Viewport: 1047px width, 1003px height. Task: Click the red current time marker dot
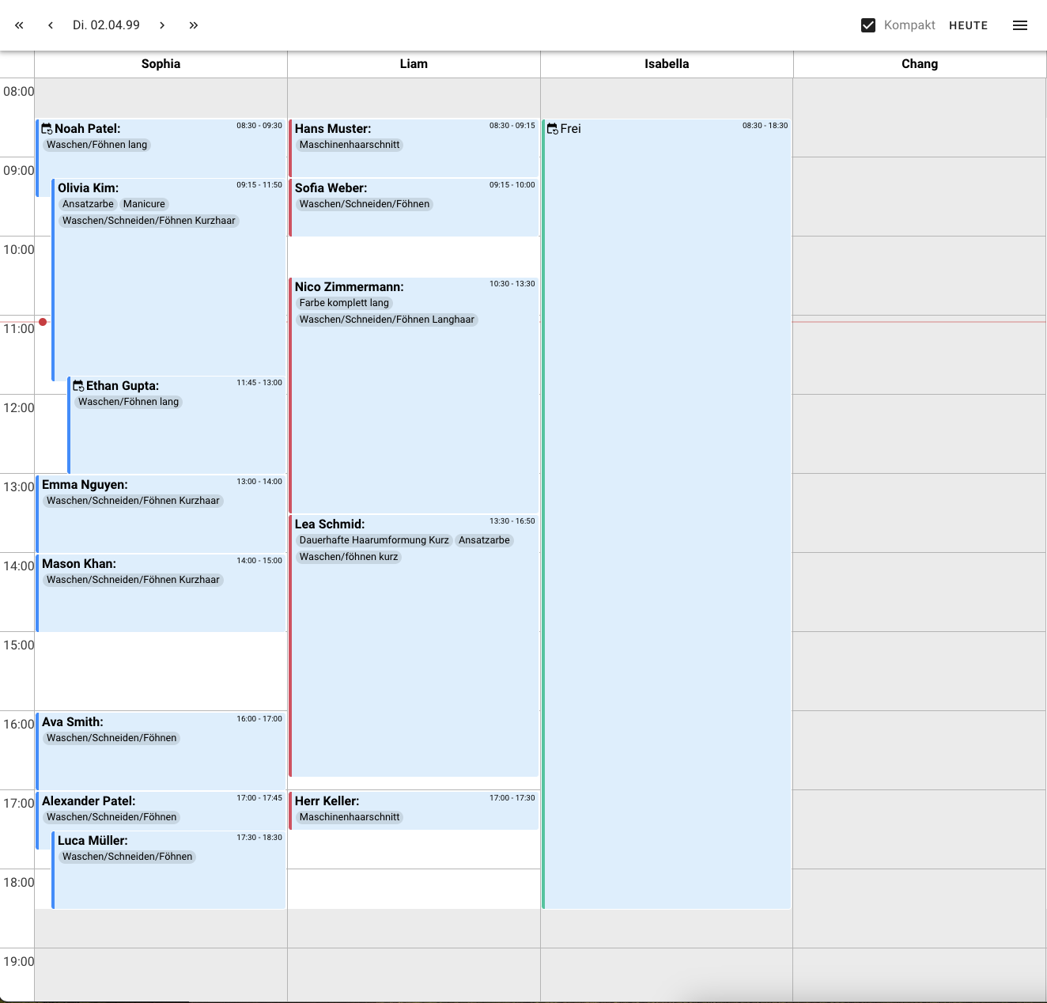(43, 322)
